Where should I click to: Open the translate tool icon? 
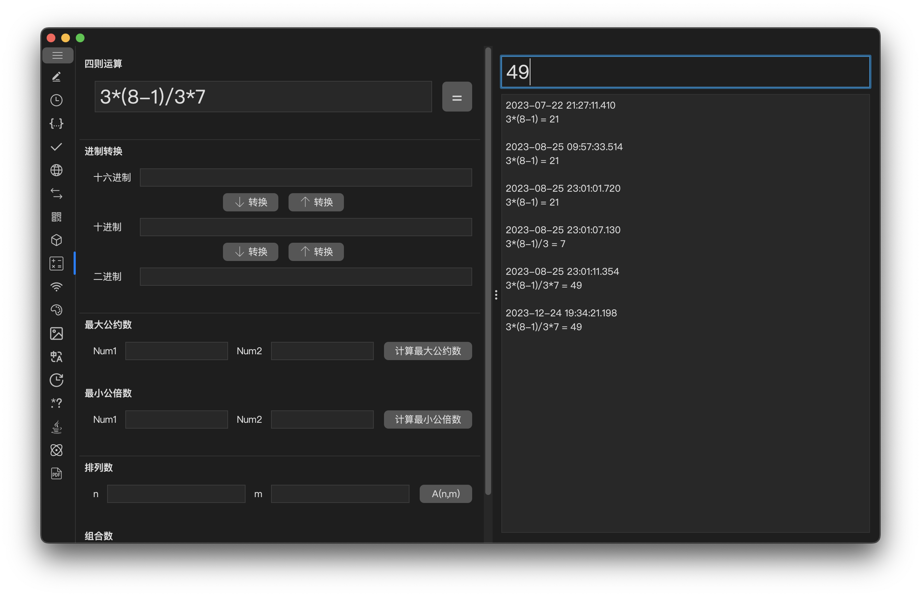point(56,356)
